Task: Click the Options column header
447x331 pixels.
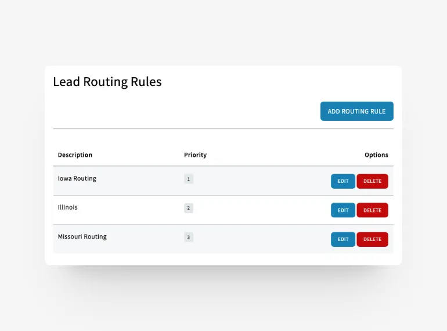Action: [376, 155]
